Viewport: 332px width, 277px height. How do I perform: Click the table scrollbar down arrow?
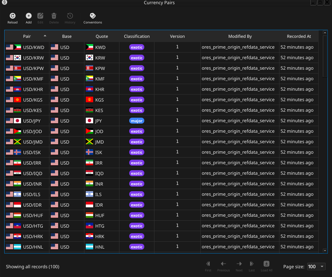pyautogui.click(x=325, y=251)
